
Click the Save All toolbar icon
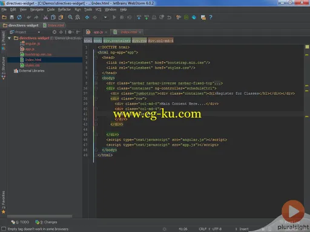click(12, 18)
